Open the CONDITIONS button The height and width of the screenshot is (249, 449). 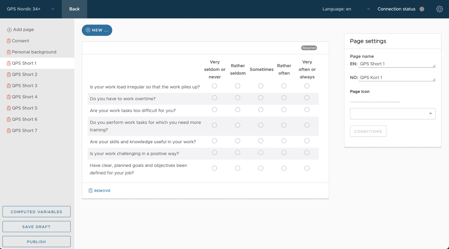[368, 131]
